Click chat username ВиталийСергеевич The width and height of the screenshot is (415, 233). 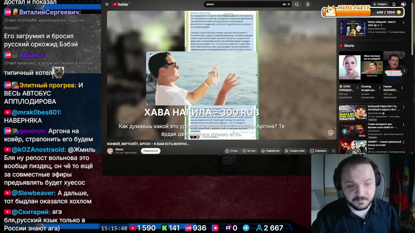(x=50, y=12)
